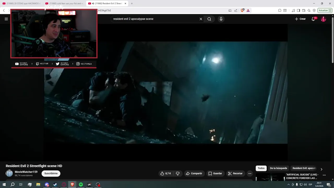Click the ESP language indicator
Image resolution: width=334 pixels, height=188 pixels.
(x=311, y=185)
